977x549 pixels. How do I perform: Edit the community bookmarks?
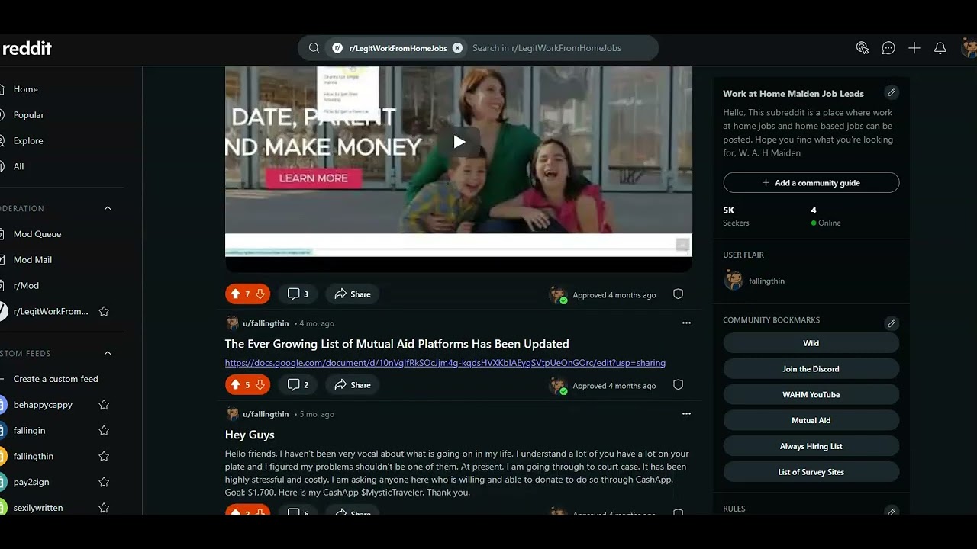point(891,323)
